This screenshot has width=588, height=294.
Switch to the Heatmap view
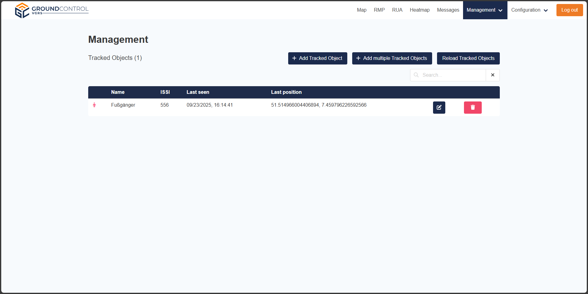420,10
